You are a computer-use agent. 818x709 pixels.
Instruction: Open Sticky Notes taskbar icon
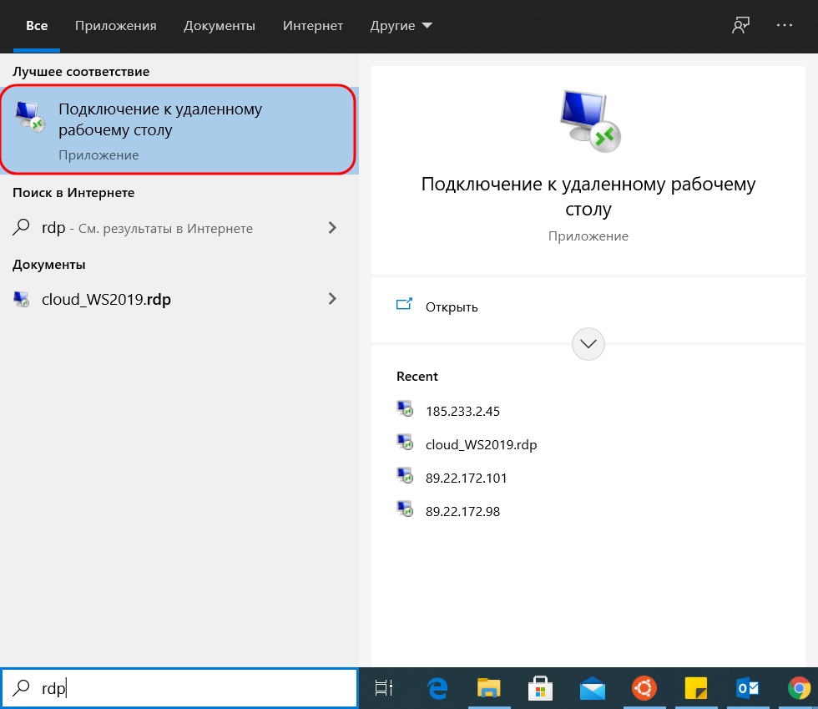(695, 688)
